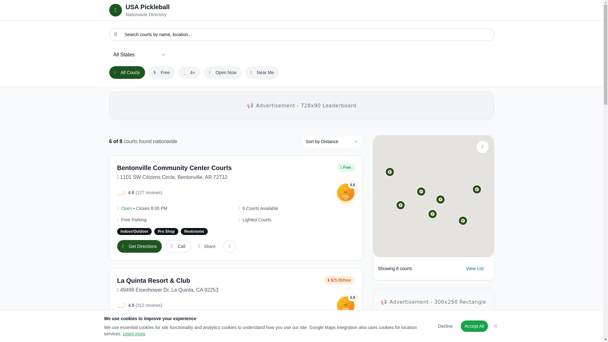Viewport: 608px width, 342px height.
Task: Toggle the Free courts filter
Action: pyautogui.click(x=161, y=73)
